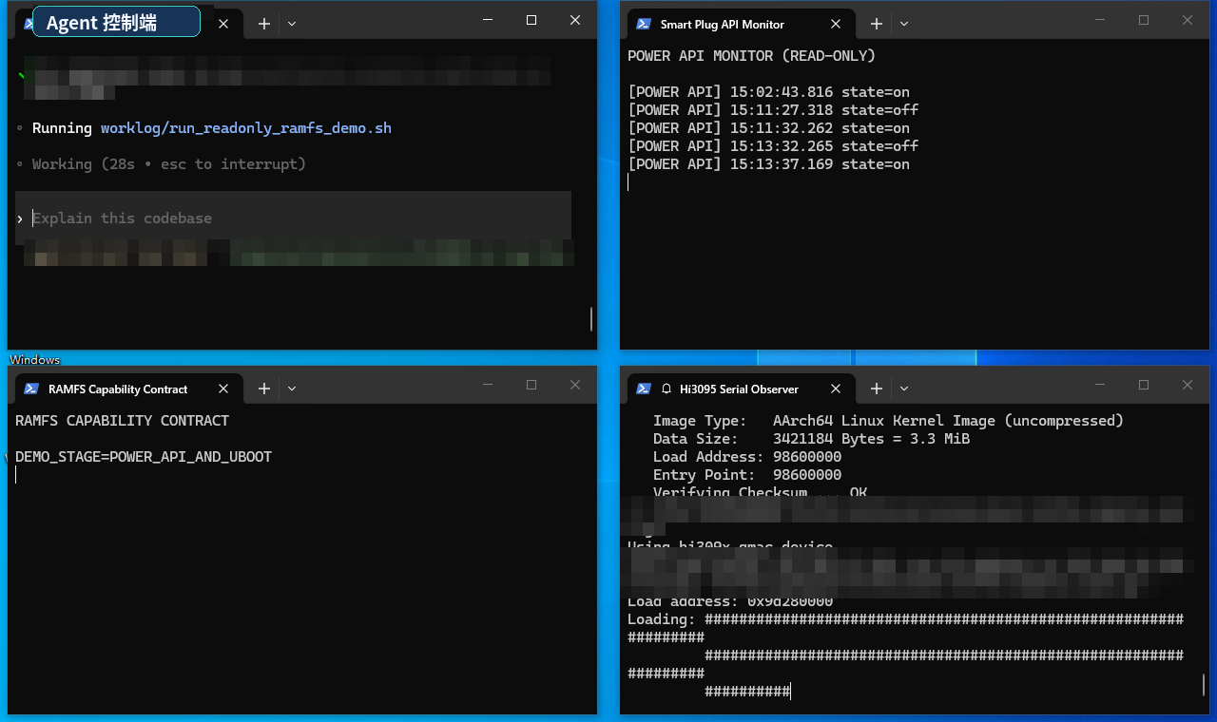This screenshot has width=1217, height=722.
Task: Click the Data Size 3421184 Bytes line
Action: click(811, 439)
